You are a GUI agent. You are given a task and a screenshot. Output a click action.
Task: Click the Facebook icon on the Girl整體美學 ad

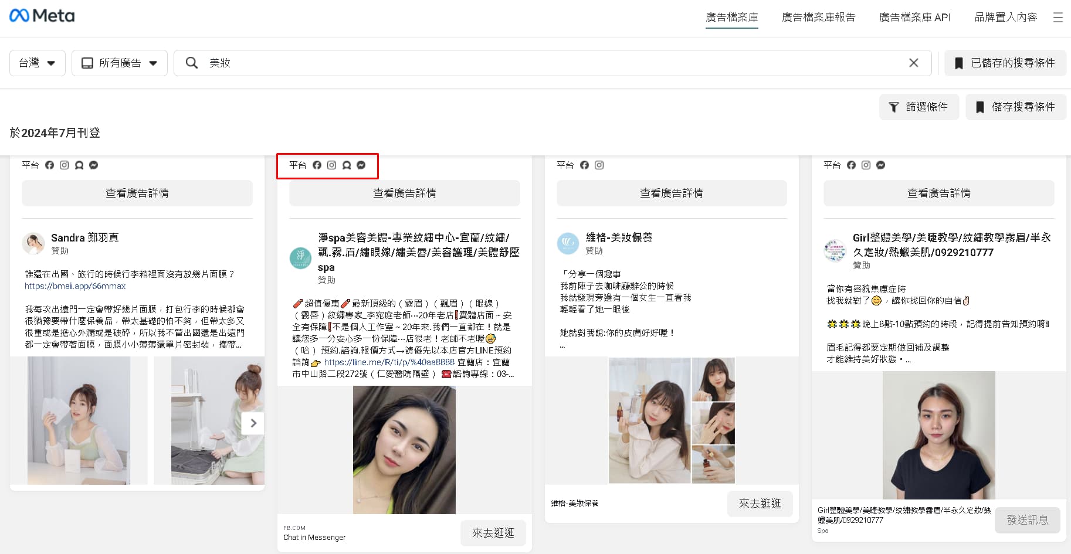[x=851, y=165]
